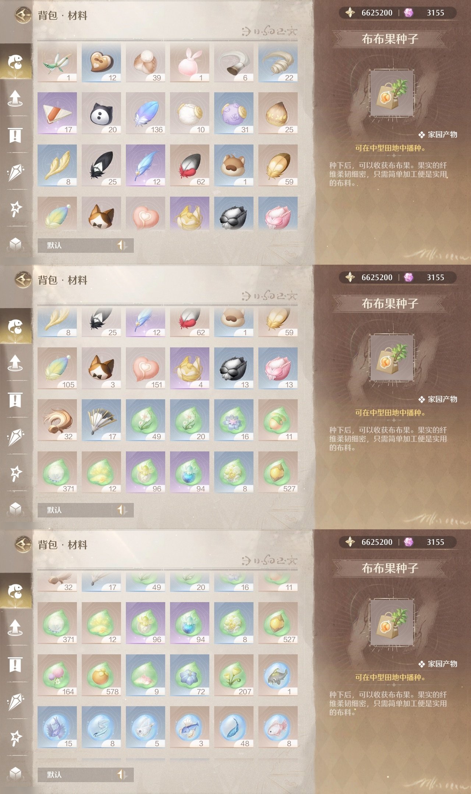This screenshot has width=471, height=794.
Task: Select the blue feather item with 136
Action: (145, 113)
